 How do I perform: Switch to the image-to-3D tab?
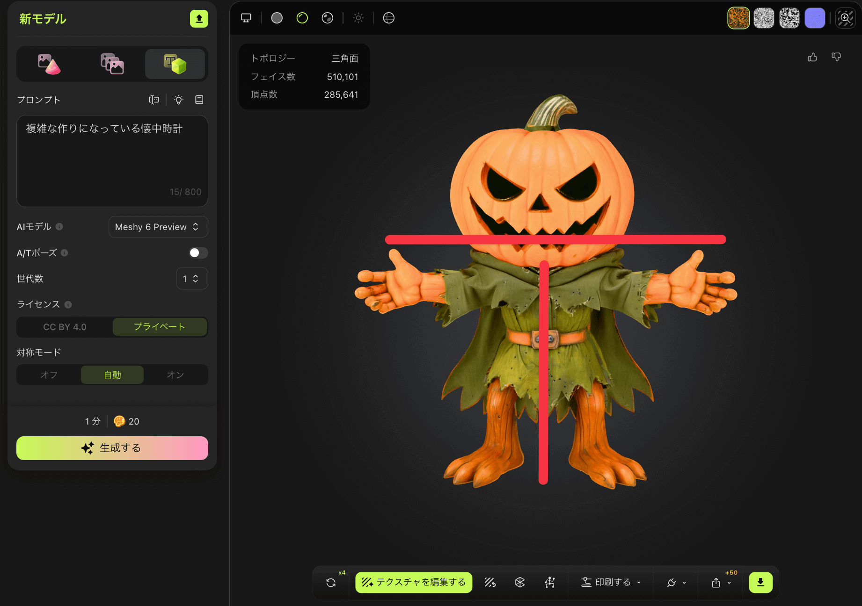pos(49,64)
